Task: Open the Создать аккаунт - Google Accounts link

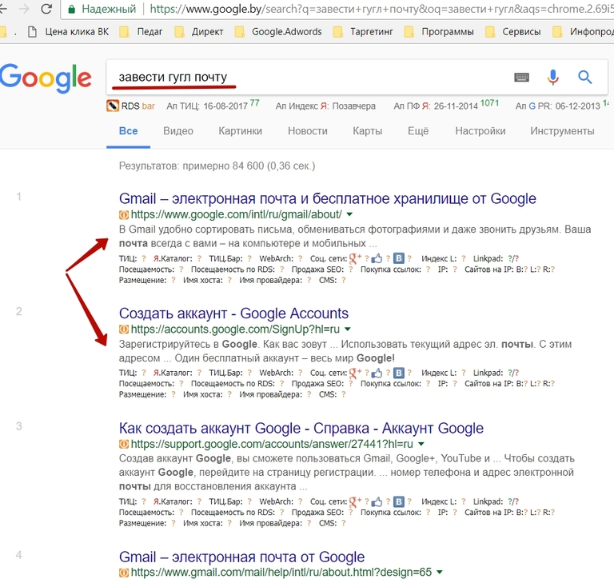Action: (x=233, y=313)
